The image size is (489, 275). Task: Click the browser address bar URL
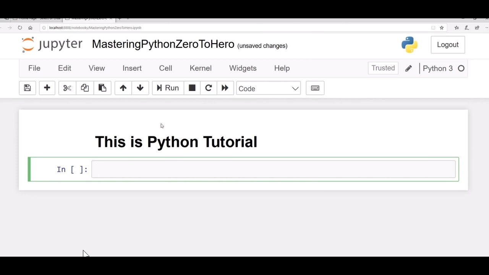click(x=95, y=27)
